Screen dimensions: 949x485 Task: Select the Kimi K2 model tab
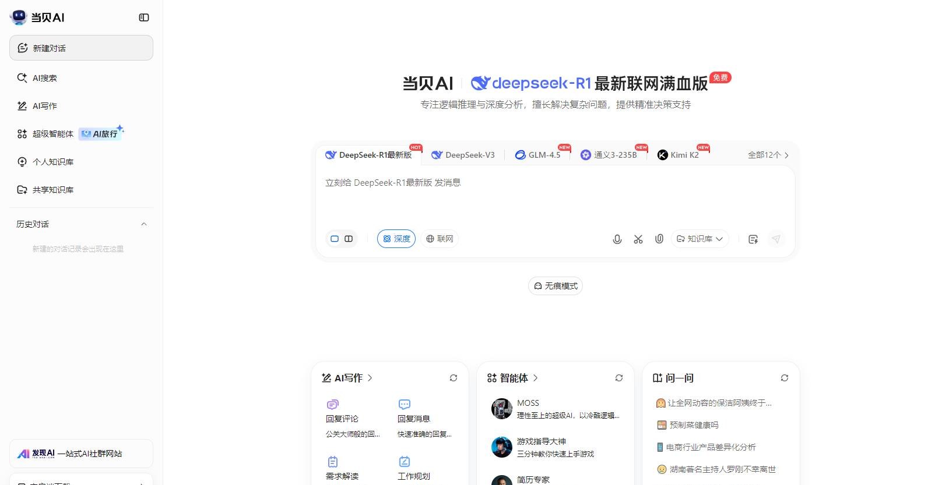pos(679,155)
